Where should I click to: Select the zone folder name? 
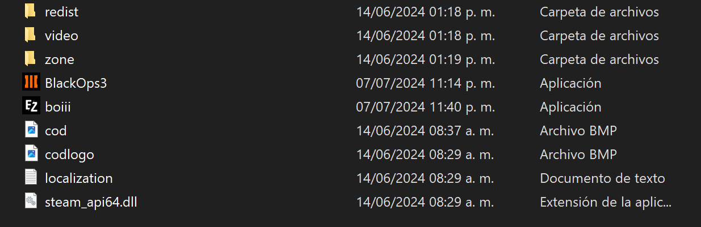click(60, 59)
